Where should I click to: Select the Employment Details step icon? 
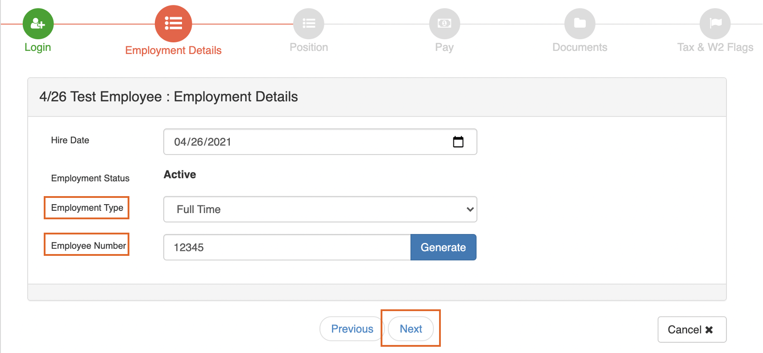(x=173, y=23)
